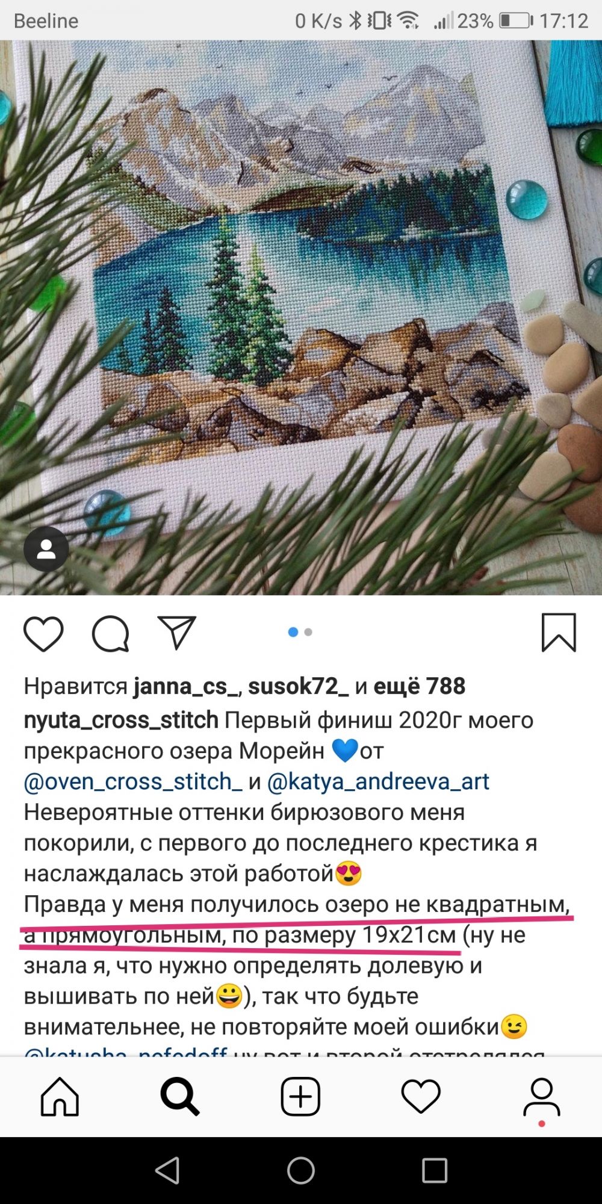This screenshot has height=1204, width=602.
Task: Tap the cross-stitch lake photo
Action: click(301, 317)
